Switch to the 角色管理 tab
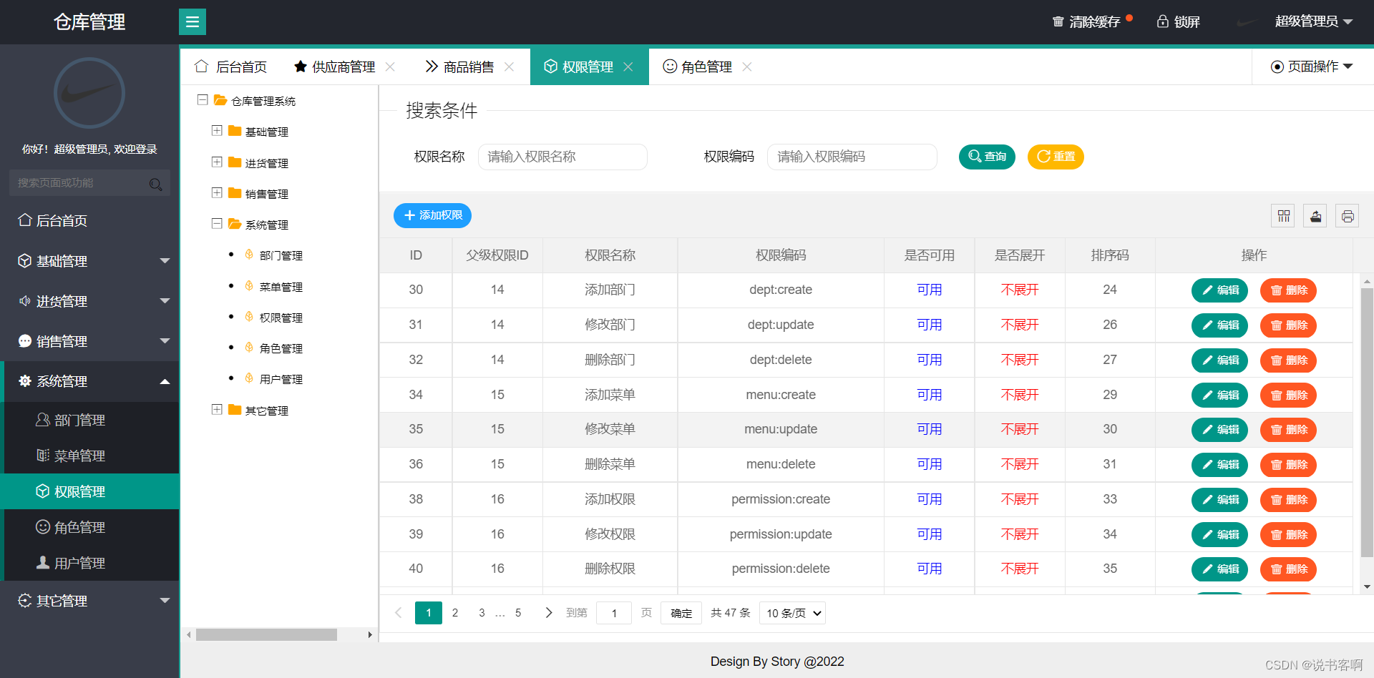Viewport: 1374px width, 678px height. coord(698,67)
